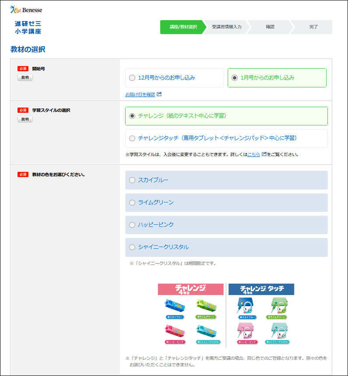
Task: Go to 受講者情報入力 step tab
Action: tap(226, 27)
